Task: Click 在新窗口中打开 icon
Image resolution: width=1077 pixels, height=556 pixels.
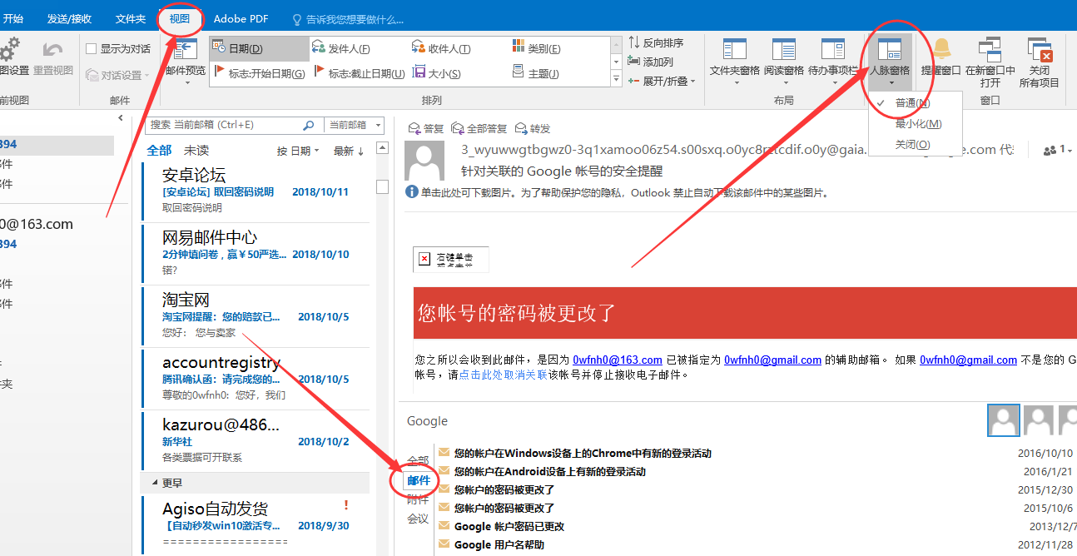Action: tap(990, 49)
